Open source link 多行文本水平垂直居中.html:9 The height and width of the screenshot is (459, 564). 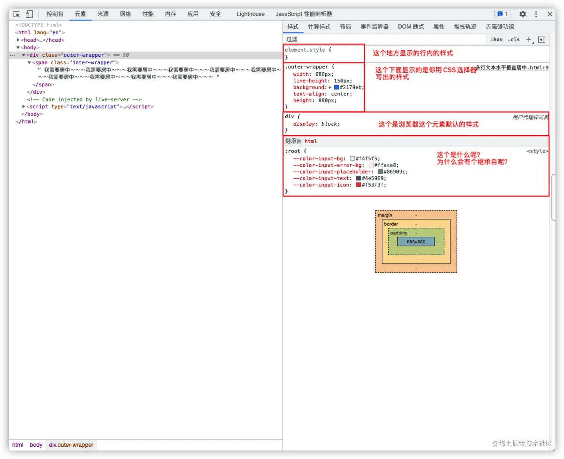pos(512,68)
